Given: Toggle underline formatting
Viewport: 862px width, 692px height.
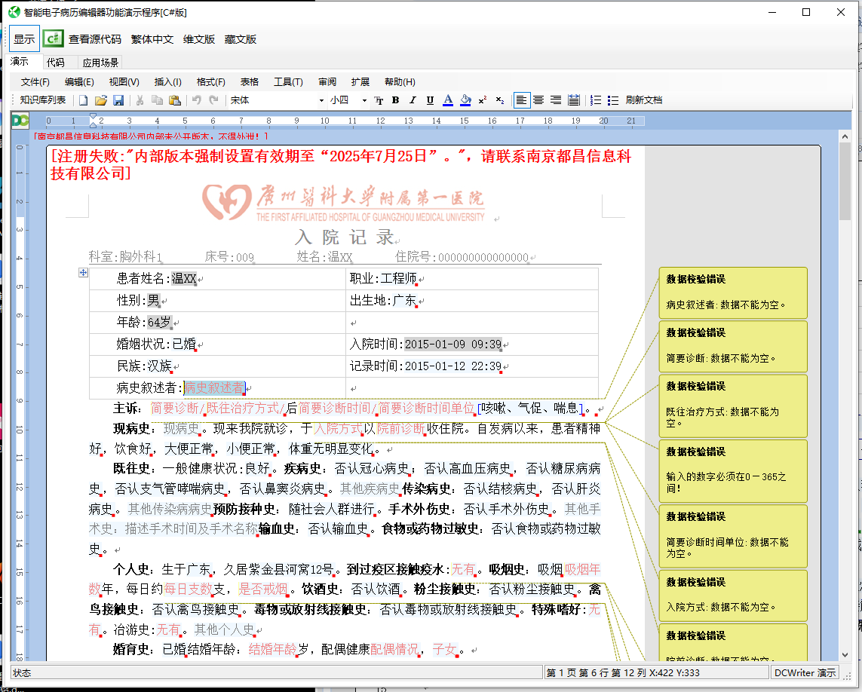Looking at the screenshot, I should coord(430,100).
